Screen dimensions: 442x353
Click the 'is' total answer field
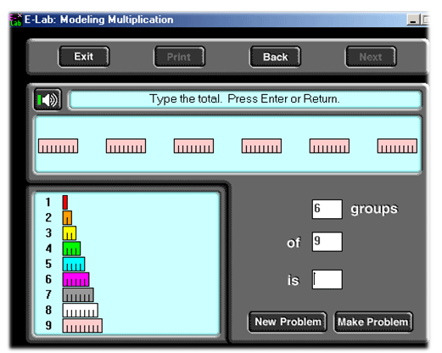click(327, 279)
